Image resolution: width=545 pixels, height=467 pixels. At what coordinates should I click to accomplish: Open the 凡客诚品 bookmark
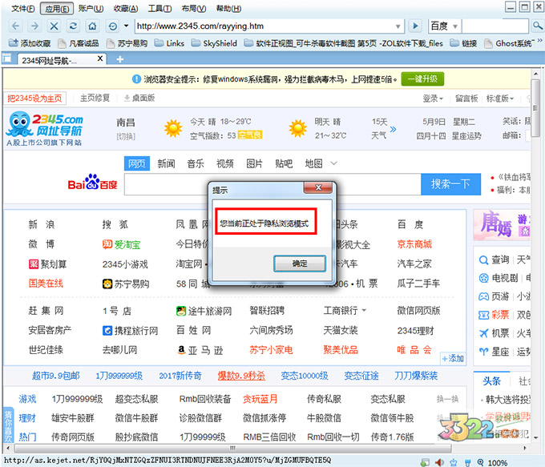[x=78, y=43]
